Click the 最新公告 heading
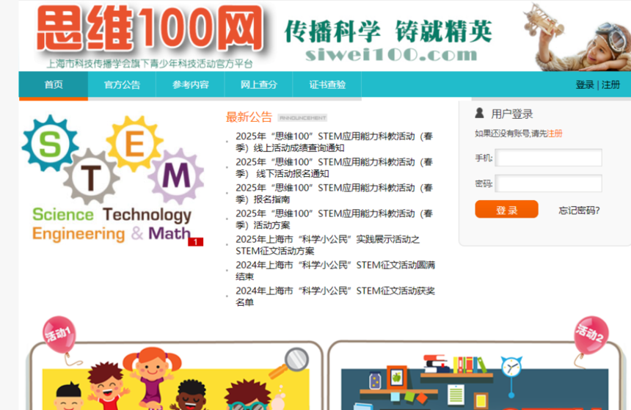This screenshot has width=631, height=410. coord(249,117)
